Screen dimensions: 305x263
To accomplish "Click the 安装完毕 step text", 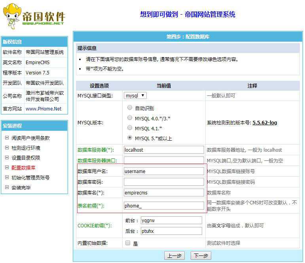I will tap(21, 187).
